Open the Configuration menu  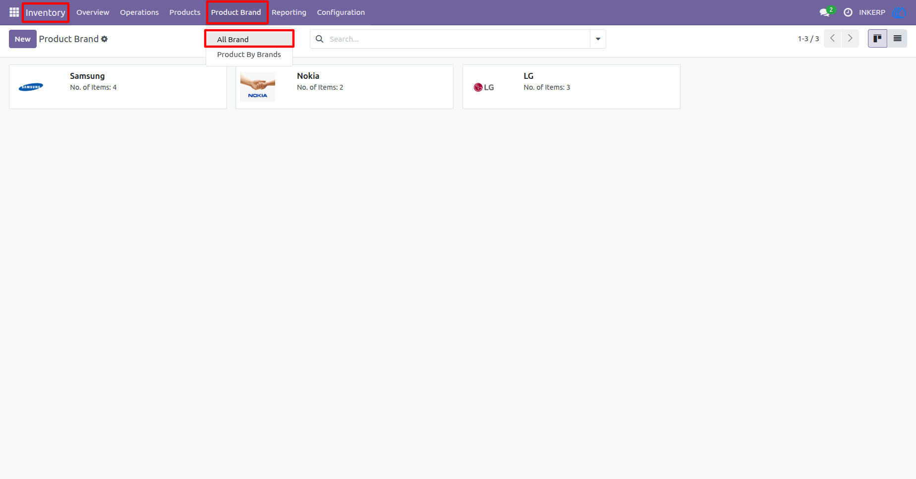tap(341, 12)
